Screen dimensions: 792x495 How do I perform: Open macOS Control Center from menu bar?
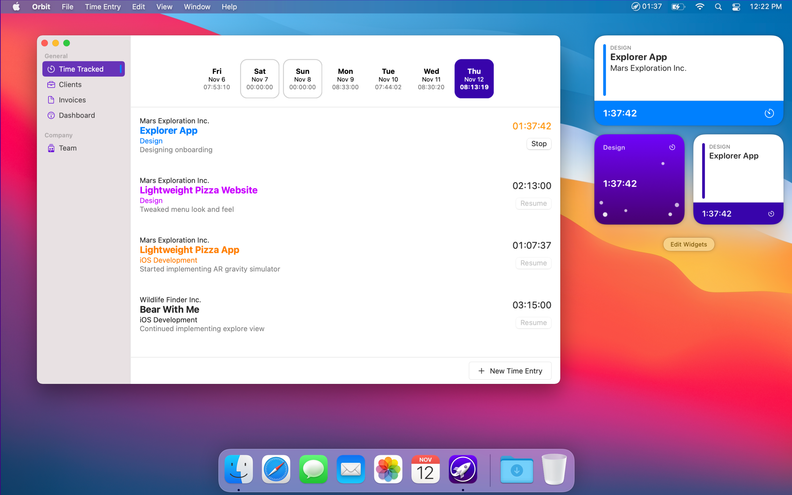(736, 7)
